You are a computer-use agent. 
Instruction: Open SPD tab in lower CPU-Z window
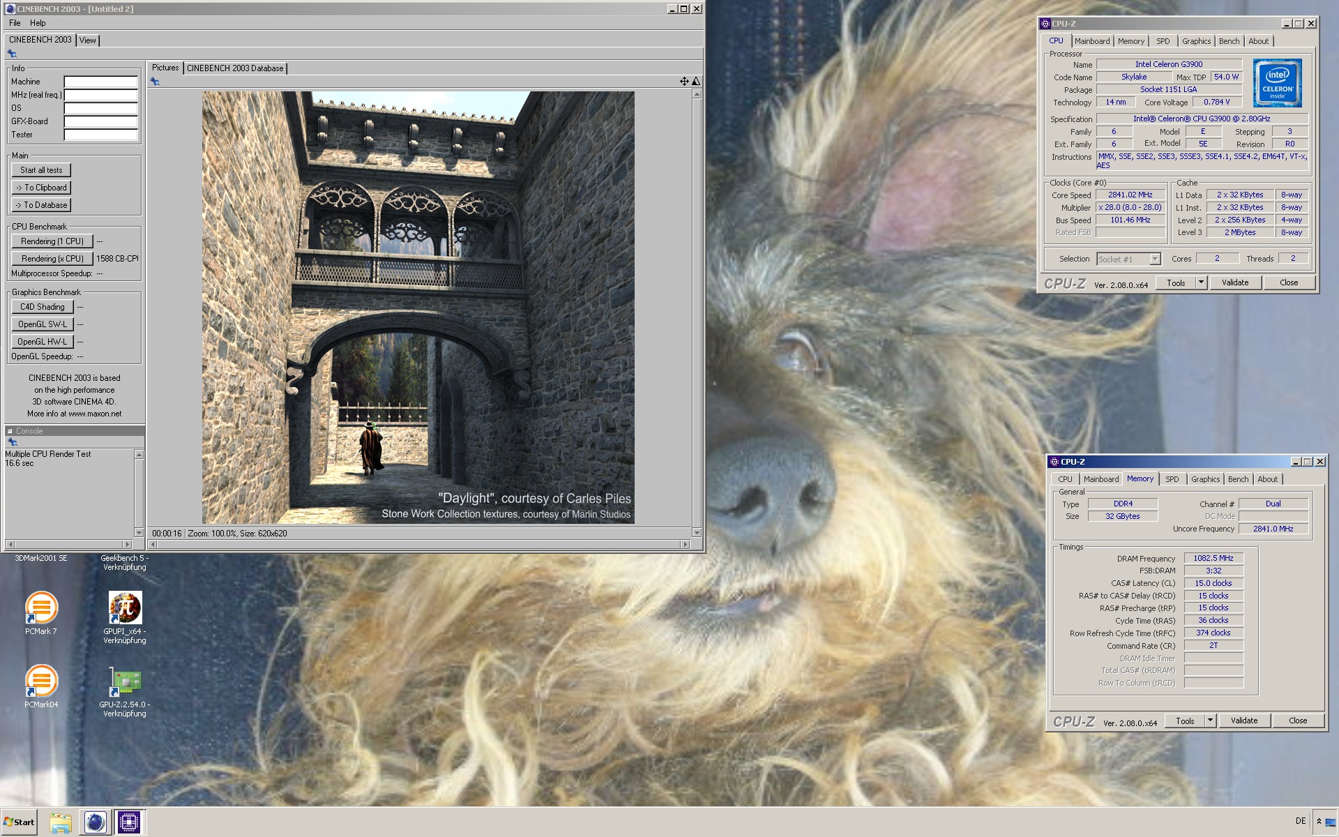point(1172,479)
